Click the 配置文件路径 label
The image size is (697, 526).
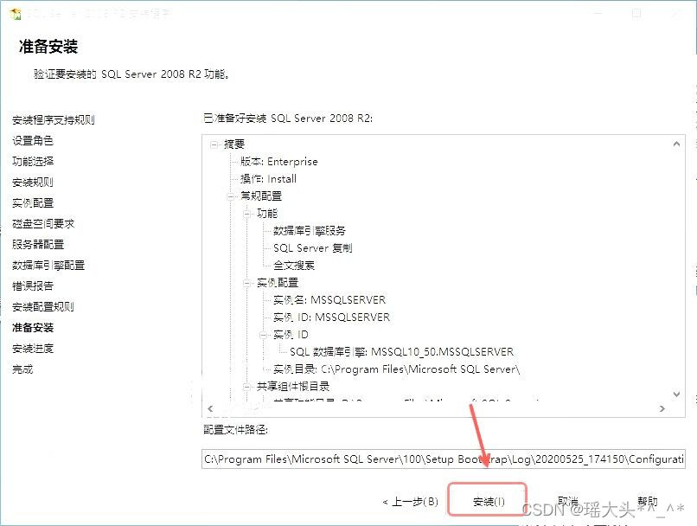(x=235, y=429)
